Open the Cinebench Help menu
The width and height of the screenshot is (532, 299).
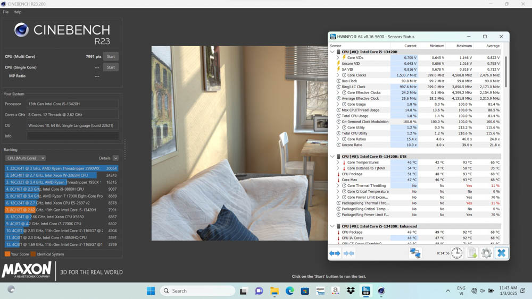pos(18,12)
